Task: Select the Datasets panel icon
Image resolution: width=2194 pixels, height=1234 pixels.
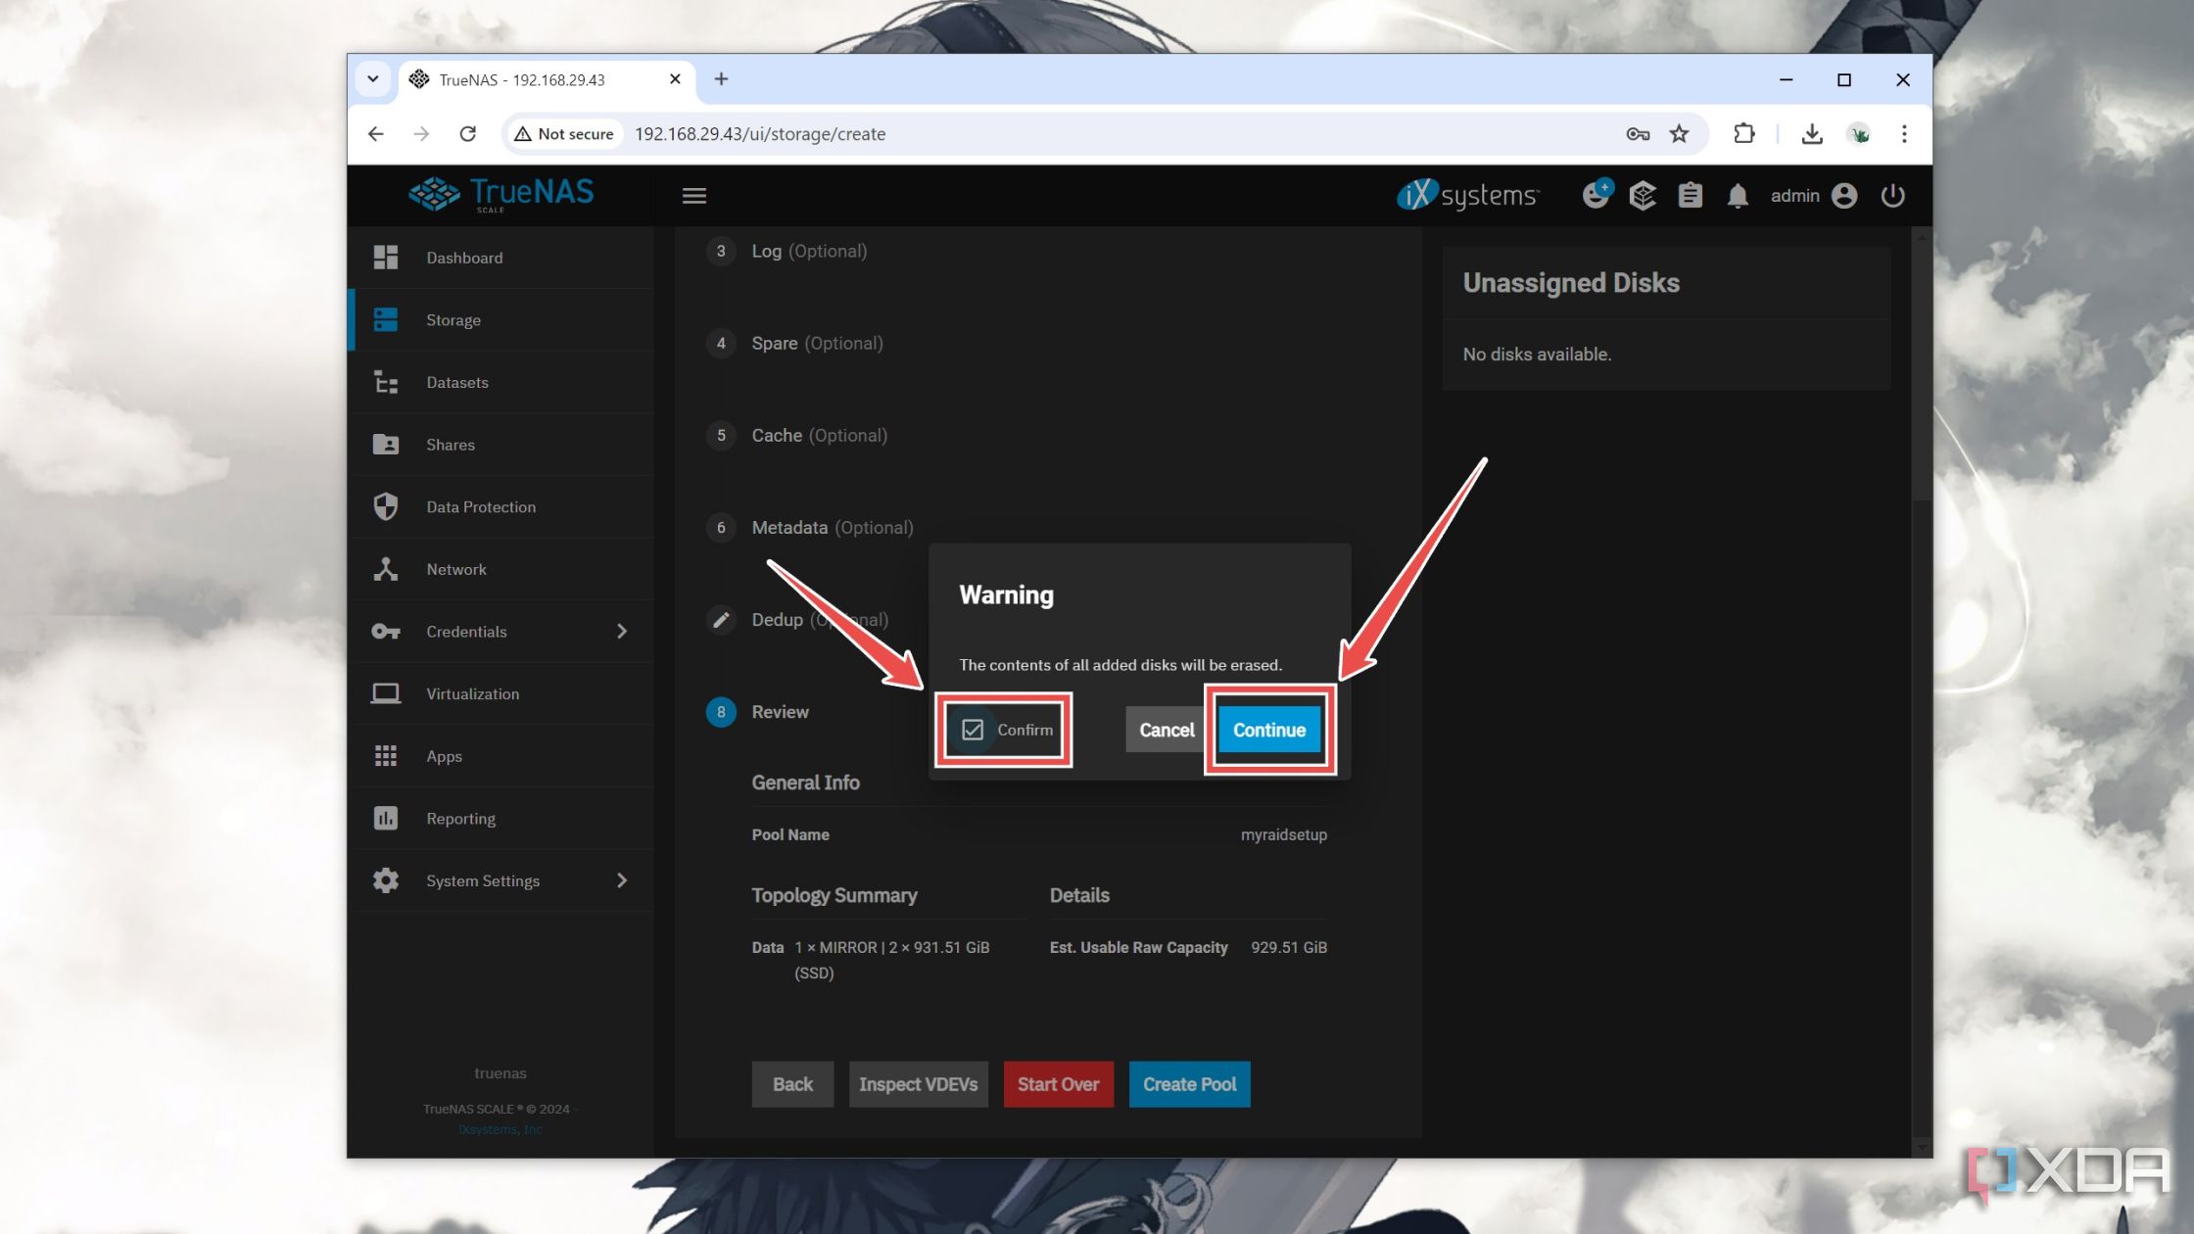Action: coord(386,381)
